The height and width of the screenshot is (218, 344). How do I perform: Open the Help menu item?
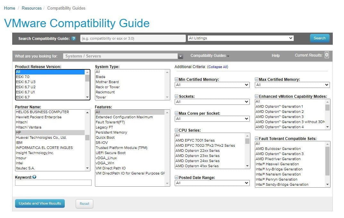(275, 56)
